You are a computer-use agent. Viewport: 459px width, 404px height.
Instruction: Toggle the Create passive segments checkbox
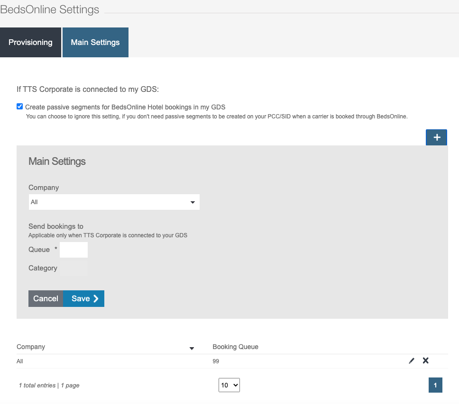tap(20, 107)
